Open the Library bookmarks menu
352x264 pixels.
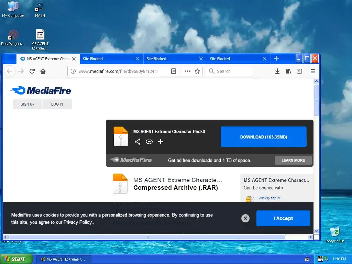click(x=288, y=71)
